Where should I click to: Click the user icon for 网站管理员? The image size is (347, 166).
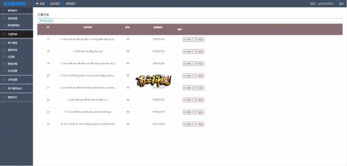(4, 25)
